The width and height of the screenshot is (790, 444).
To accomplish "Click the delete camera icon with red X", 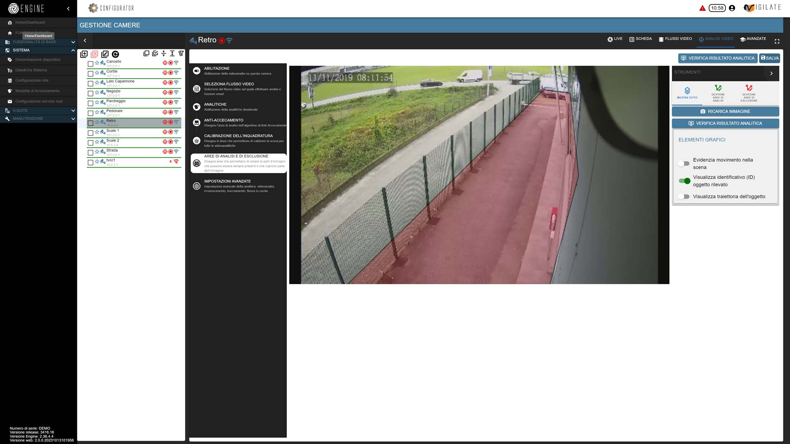I will pos(95,54).
